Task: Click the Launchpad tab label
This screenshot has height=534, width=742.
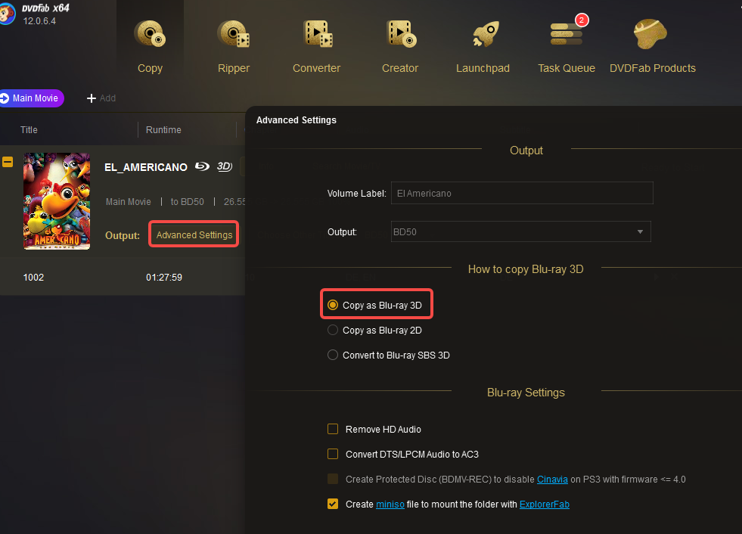Action: (483, 68)
